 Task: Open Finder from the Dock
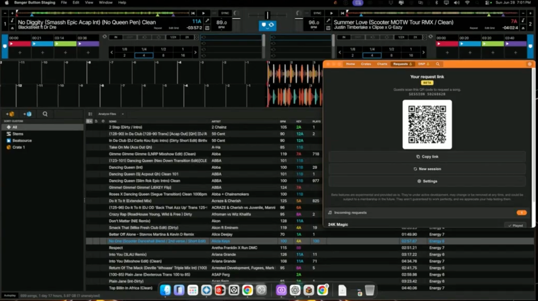coord(166,290)
